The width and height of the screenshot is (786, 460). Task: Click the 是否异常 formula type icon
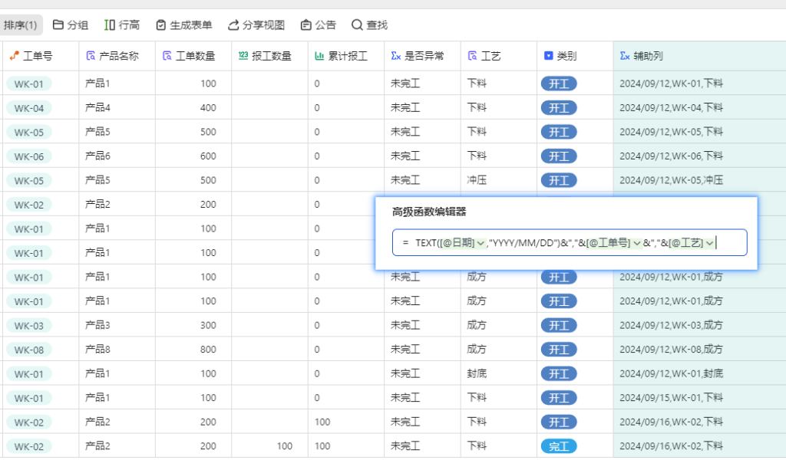pos(396,55)
